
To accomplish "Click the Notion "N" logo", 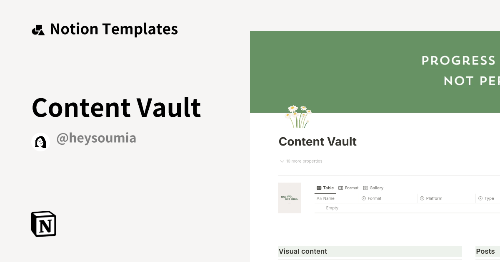I will point(43,224).
